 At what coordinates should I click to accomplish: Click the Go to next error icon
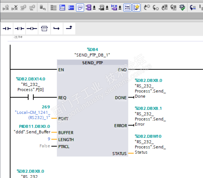147,8
